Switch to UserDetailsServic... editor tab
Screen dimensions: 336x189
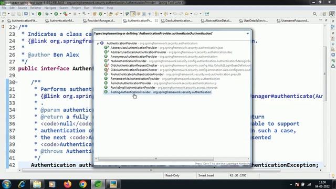254,21
